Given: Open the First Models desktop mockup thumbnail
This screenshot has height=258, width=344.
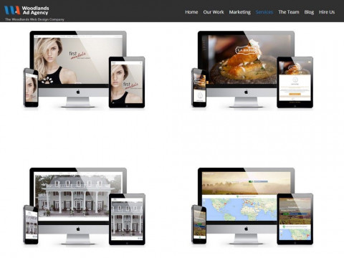Looking at the screenshot, I should 78,69.
